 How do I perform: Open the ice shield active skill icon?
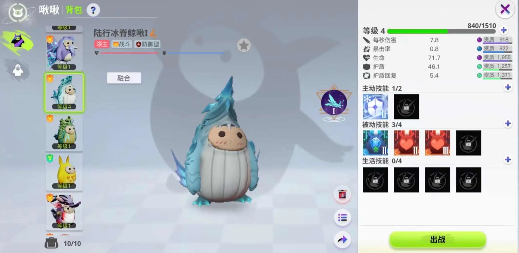(x=375, y=107)
